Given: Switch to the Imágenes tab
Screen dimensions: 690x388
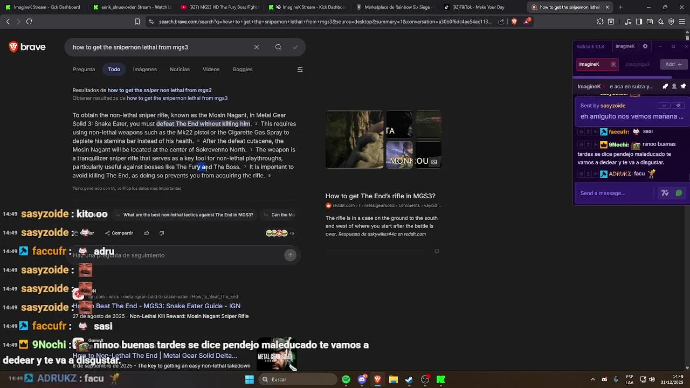Looking at the screenshot, I should click(144, 70).
